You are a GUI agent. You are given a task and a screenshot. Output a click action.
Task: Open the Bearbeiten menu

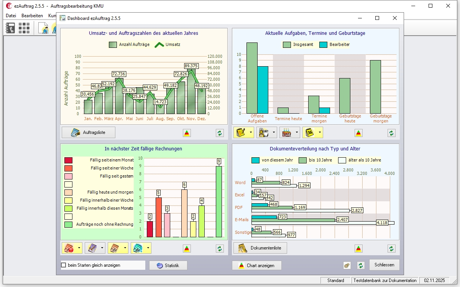click(x=32, y=16)
